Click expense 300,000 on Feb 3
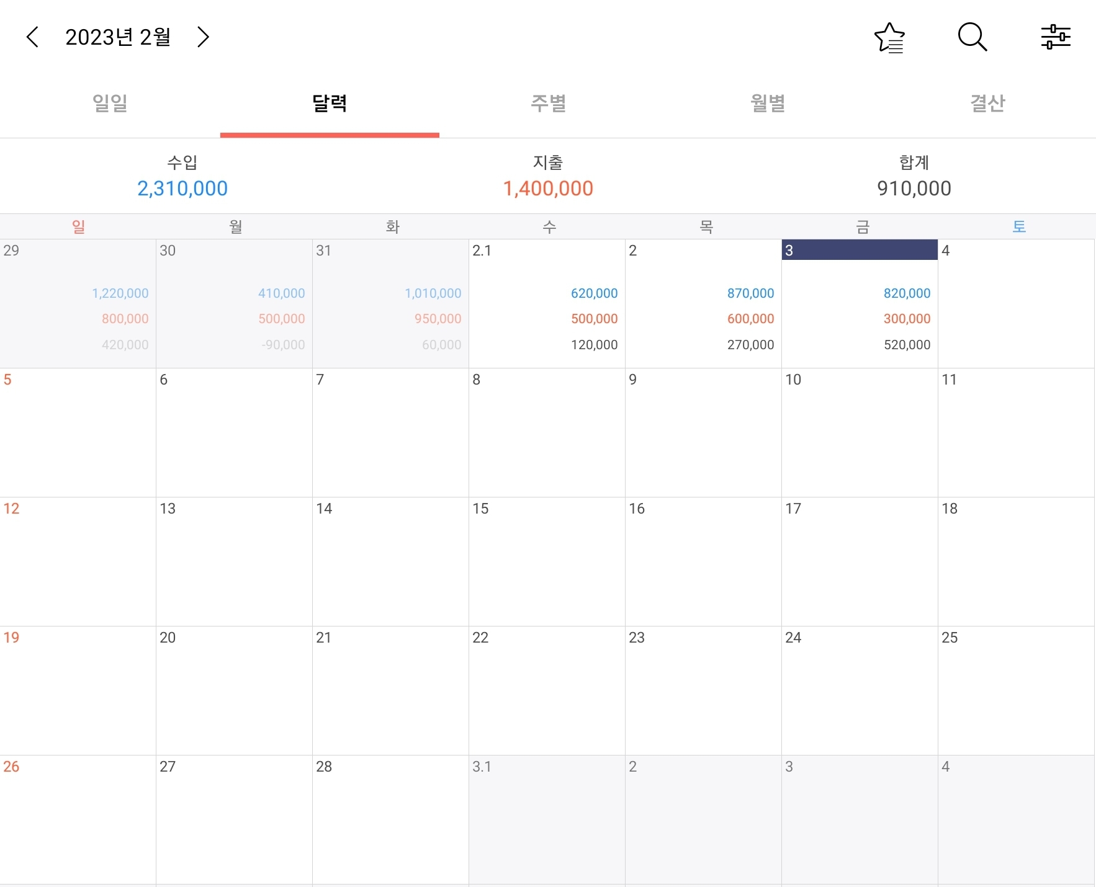 [907, 319]
